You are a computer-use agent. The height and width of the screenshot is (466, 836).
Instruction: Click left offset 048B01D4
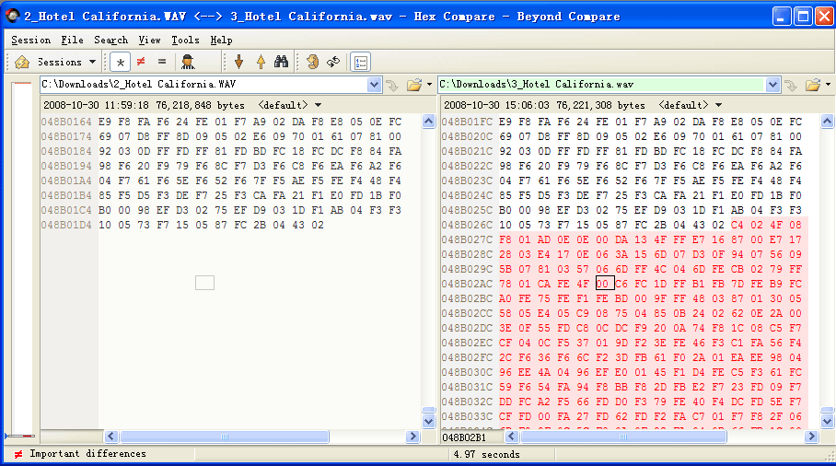coord(66,225)
